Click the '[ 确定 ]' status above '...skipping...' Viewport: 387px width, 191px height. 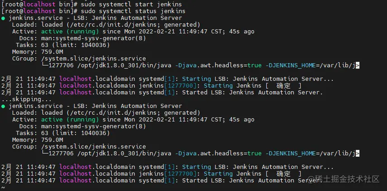point(283,86)
